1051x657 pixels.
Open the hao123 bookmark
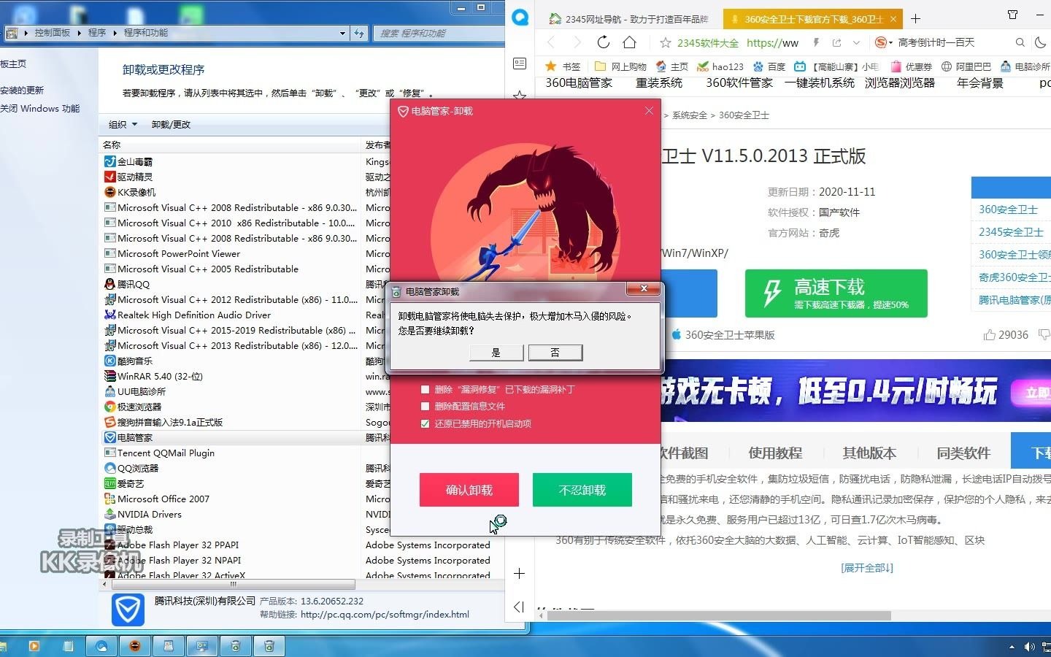720,66
